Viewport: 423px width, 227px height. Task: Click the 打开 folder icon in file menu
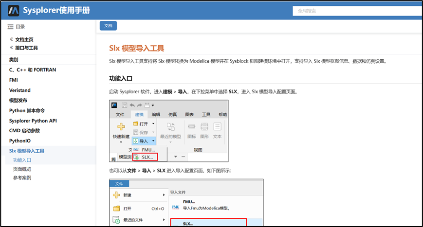tap(116, 209)
